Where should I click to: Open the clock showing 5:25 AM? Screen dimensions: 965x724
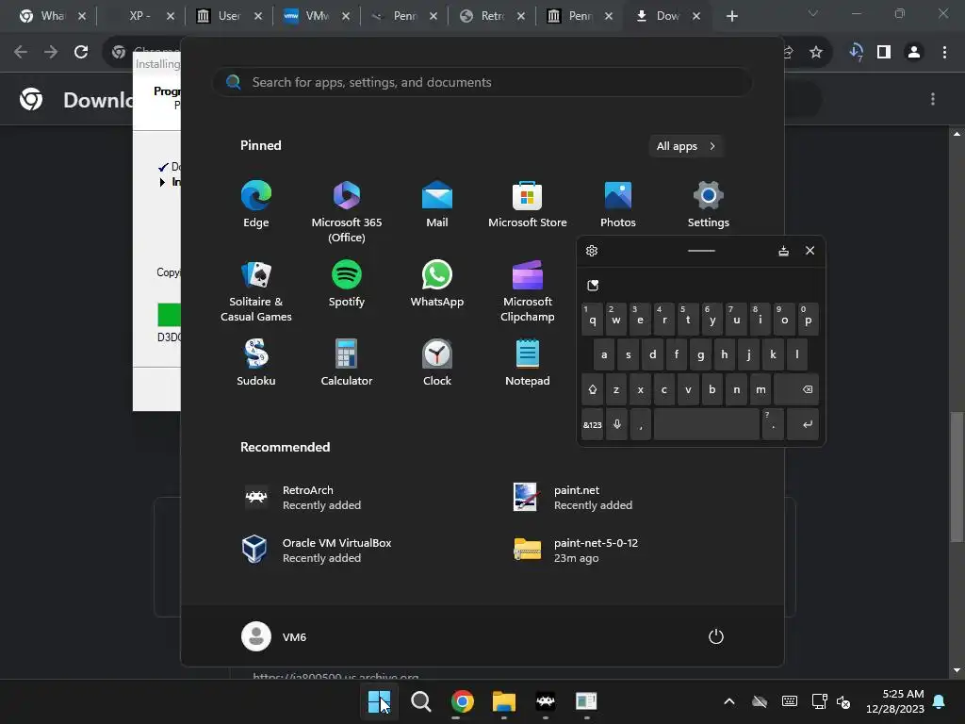tap(895, 701)
